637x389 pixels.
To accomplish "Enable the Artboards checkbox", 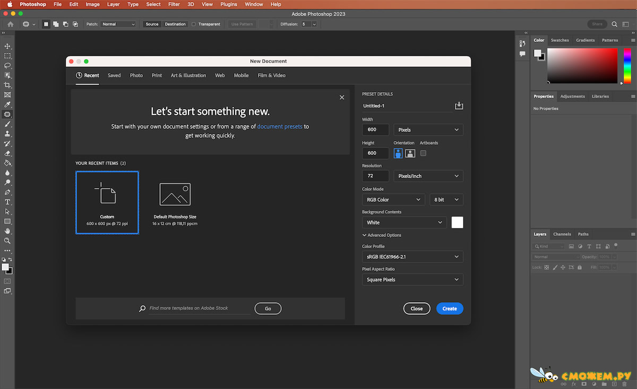I will tap(423, 153).
